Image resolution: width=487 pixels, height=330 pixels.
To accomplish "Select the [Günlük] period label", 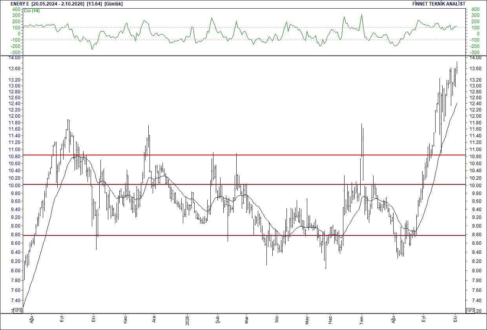I will (x=115, y=4).
